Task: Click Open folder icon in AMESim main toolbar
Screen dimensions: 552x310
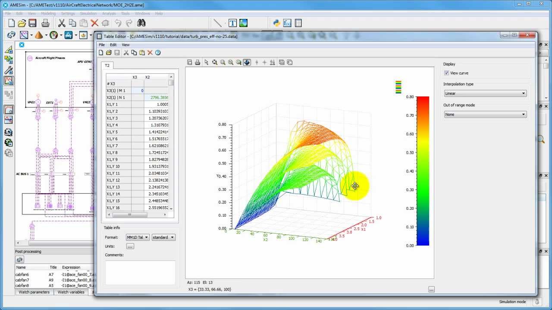Action: [x=22, y=23]
